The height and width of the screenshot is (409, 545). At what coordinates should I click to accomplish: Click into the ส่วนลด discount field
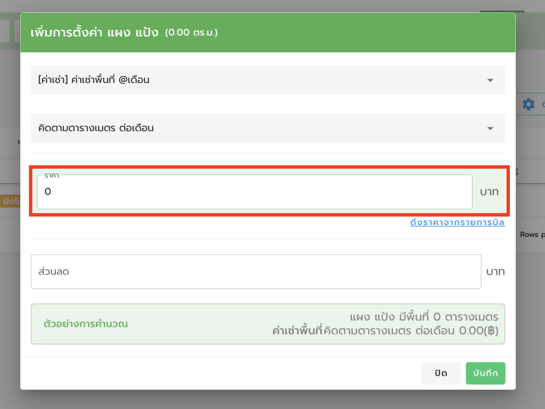tap(256, 272)
